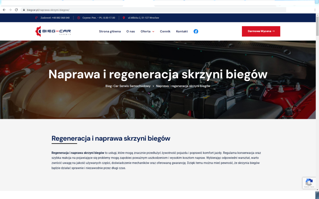Screen dimensions: 319x199
Task: Go to the O nas page
Action: [x=131, y=31]
